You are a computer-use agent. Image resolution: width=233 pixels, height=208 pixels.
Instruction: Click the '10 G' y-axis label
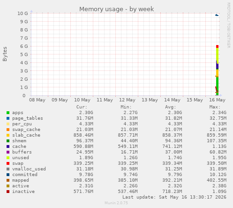click(23, 14)
